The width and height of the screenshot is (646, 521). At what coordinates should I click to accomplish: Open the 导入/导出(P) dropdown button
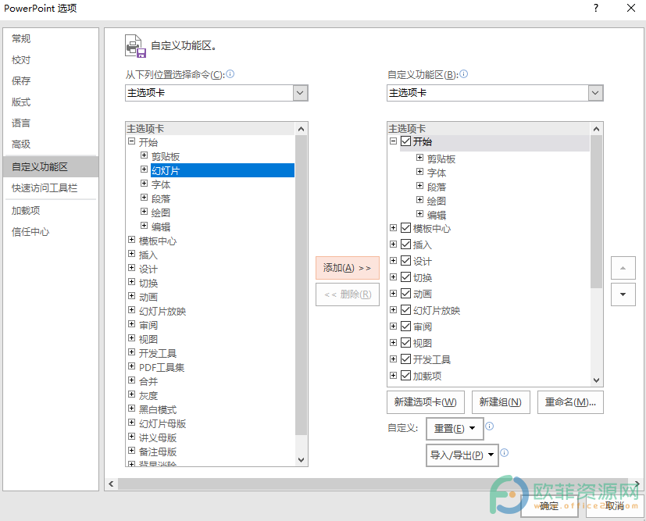tap(462, 455)
